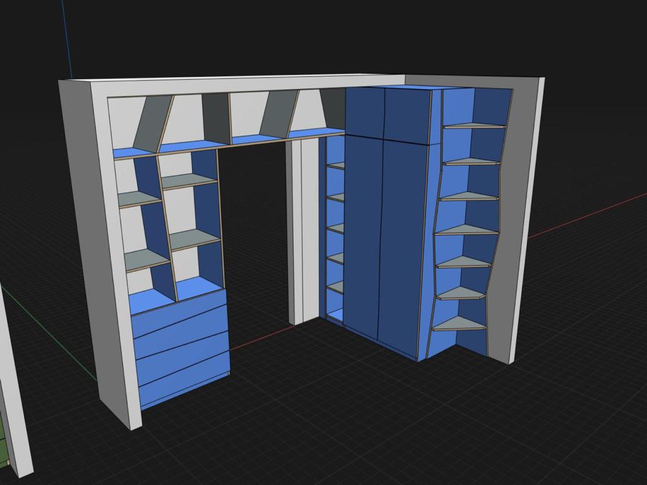
Task: Select upper right cabinet door above wardrobe
Action: pos(407,115)
